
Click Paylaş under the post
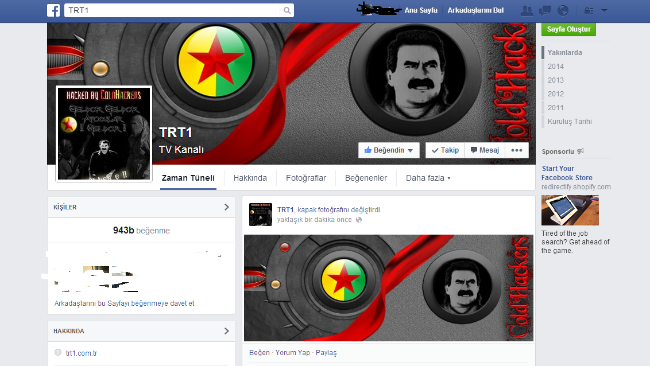point(326,353)
